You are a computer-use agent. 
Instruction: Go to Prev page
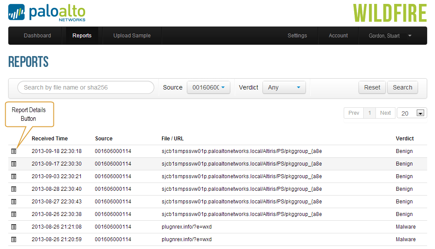[354, 113]
